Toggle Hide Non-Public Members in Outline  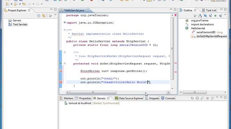pos(215,16)
